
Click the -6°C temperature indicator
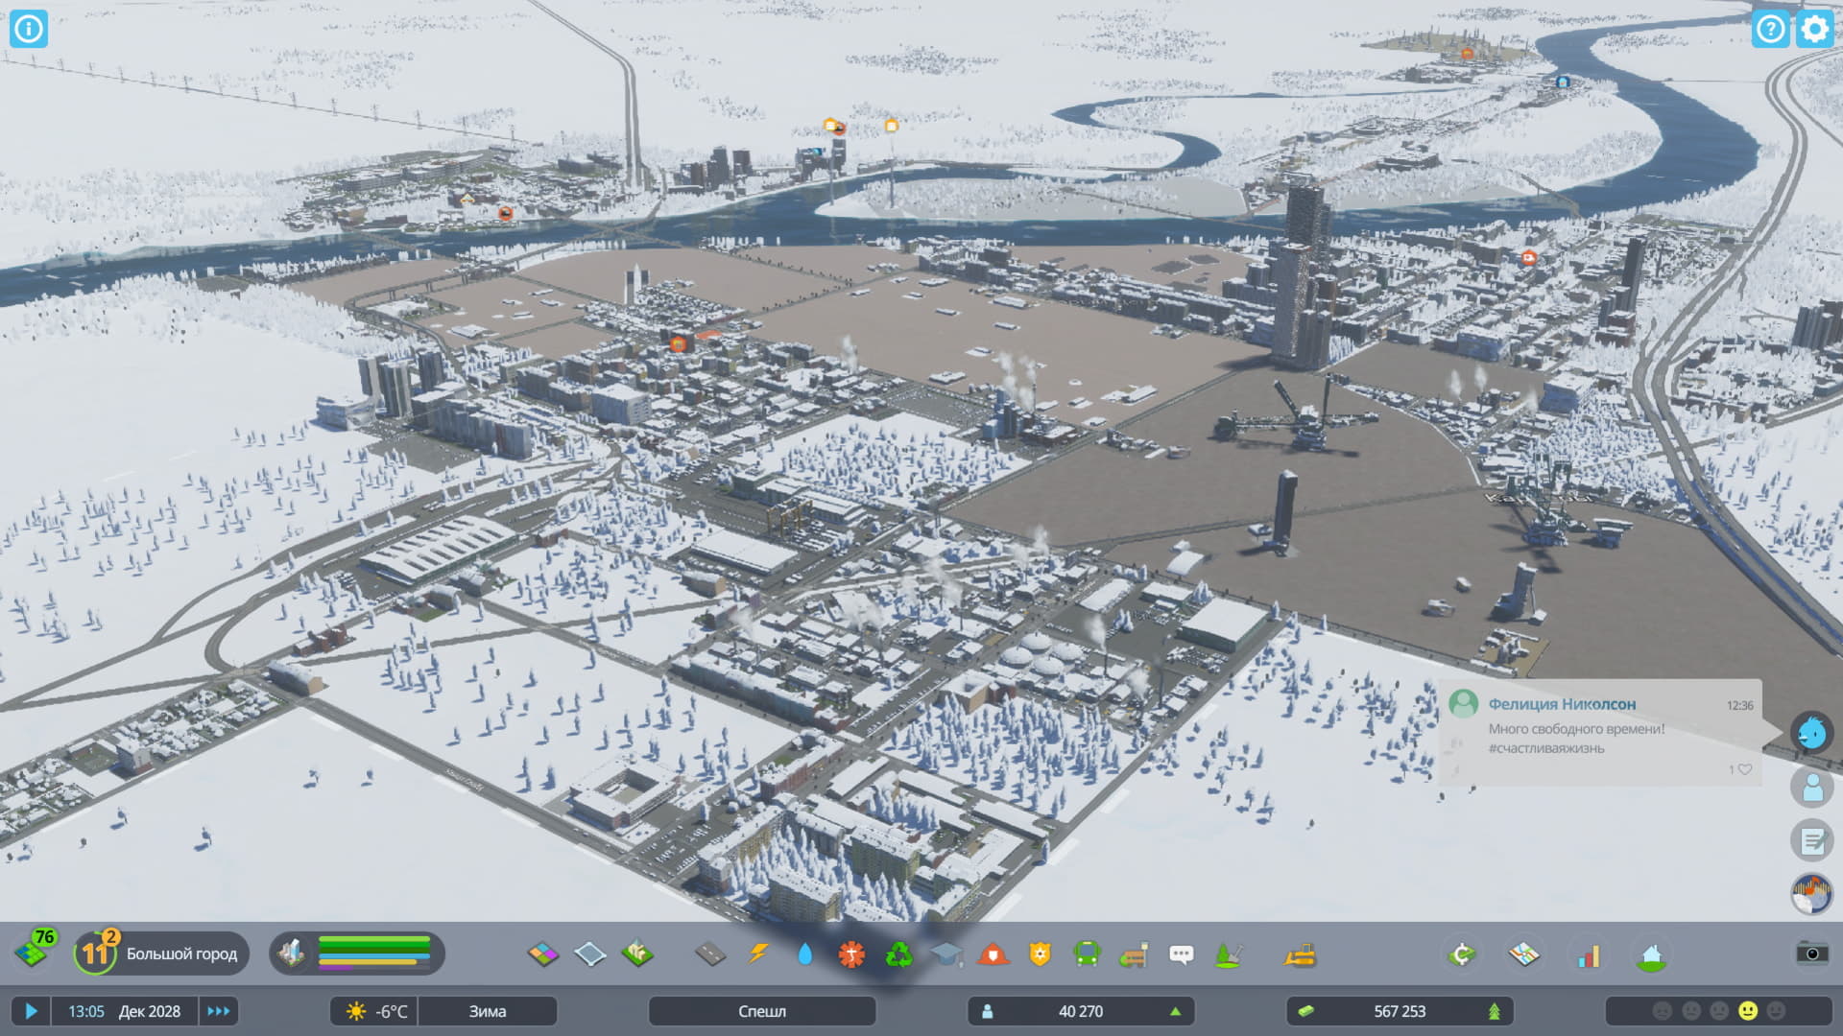pos(375,1011)
